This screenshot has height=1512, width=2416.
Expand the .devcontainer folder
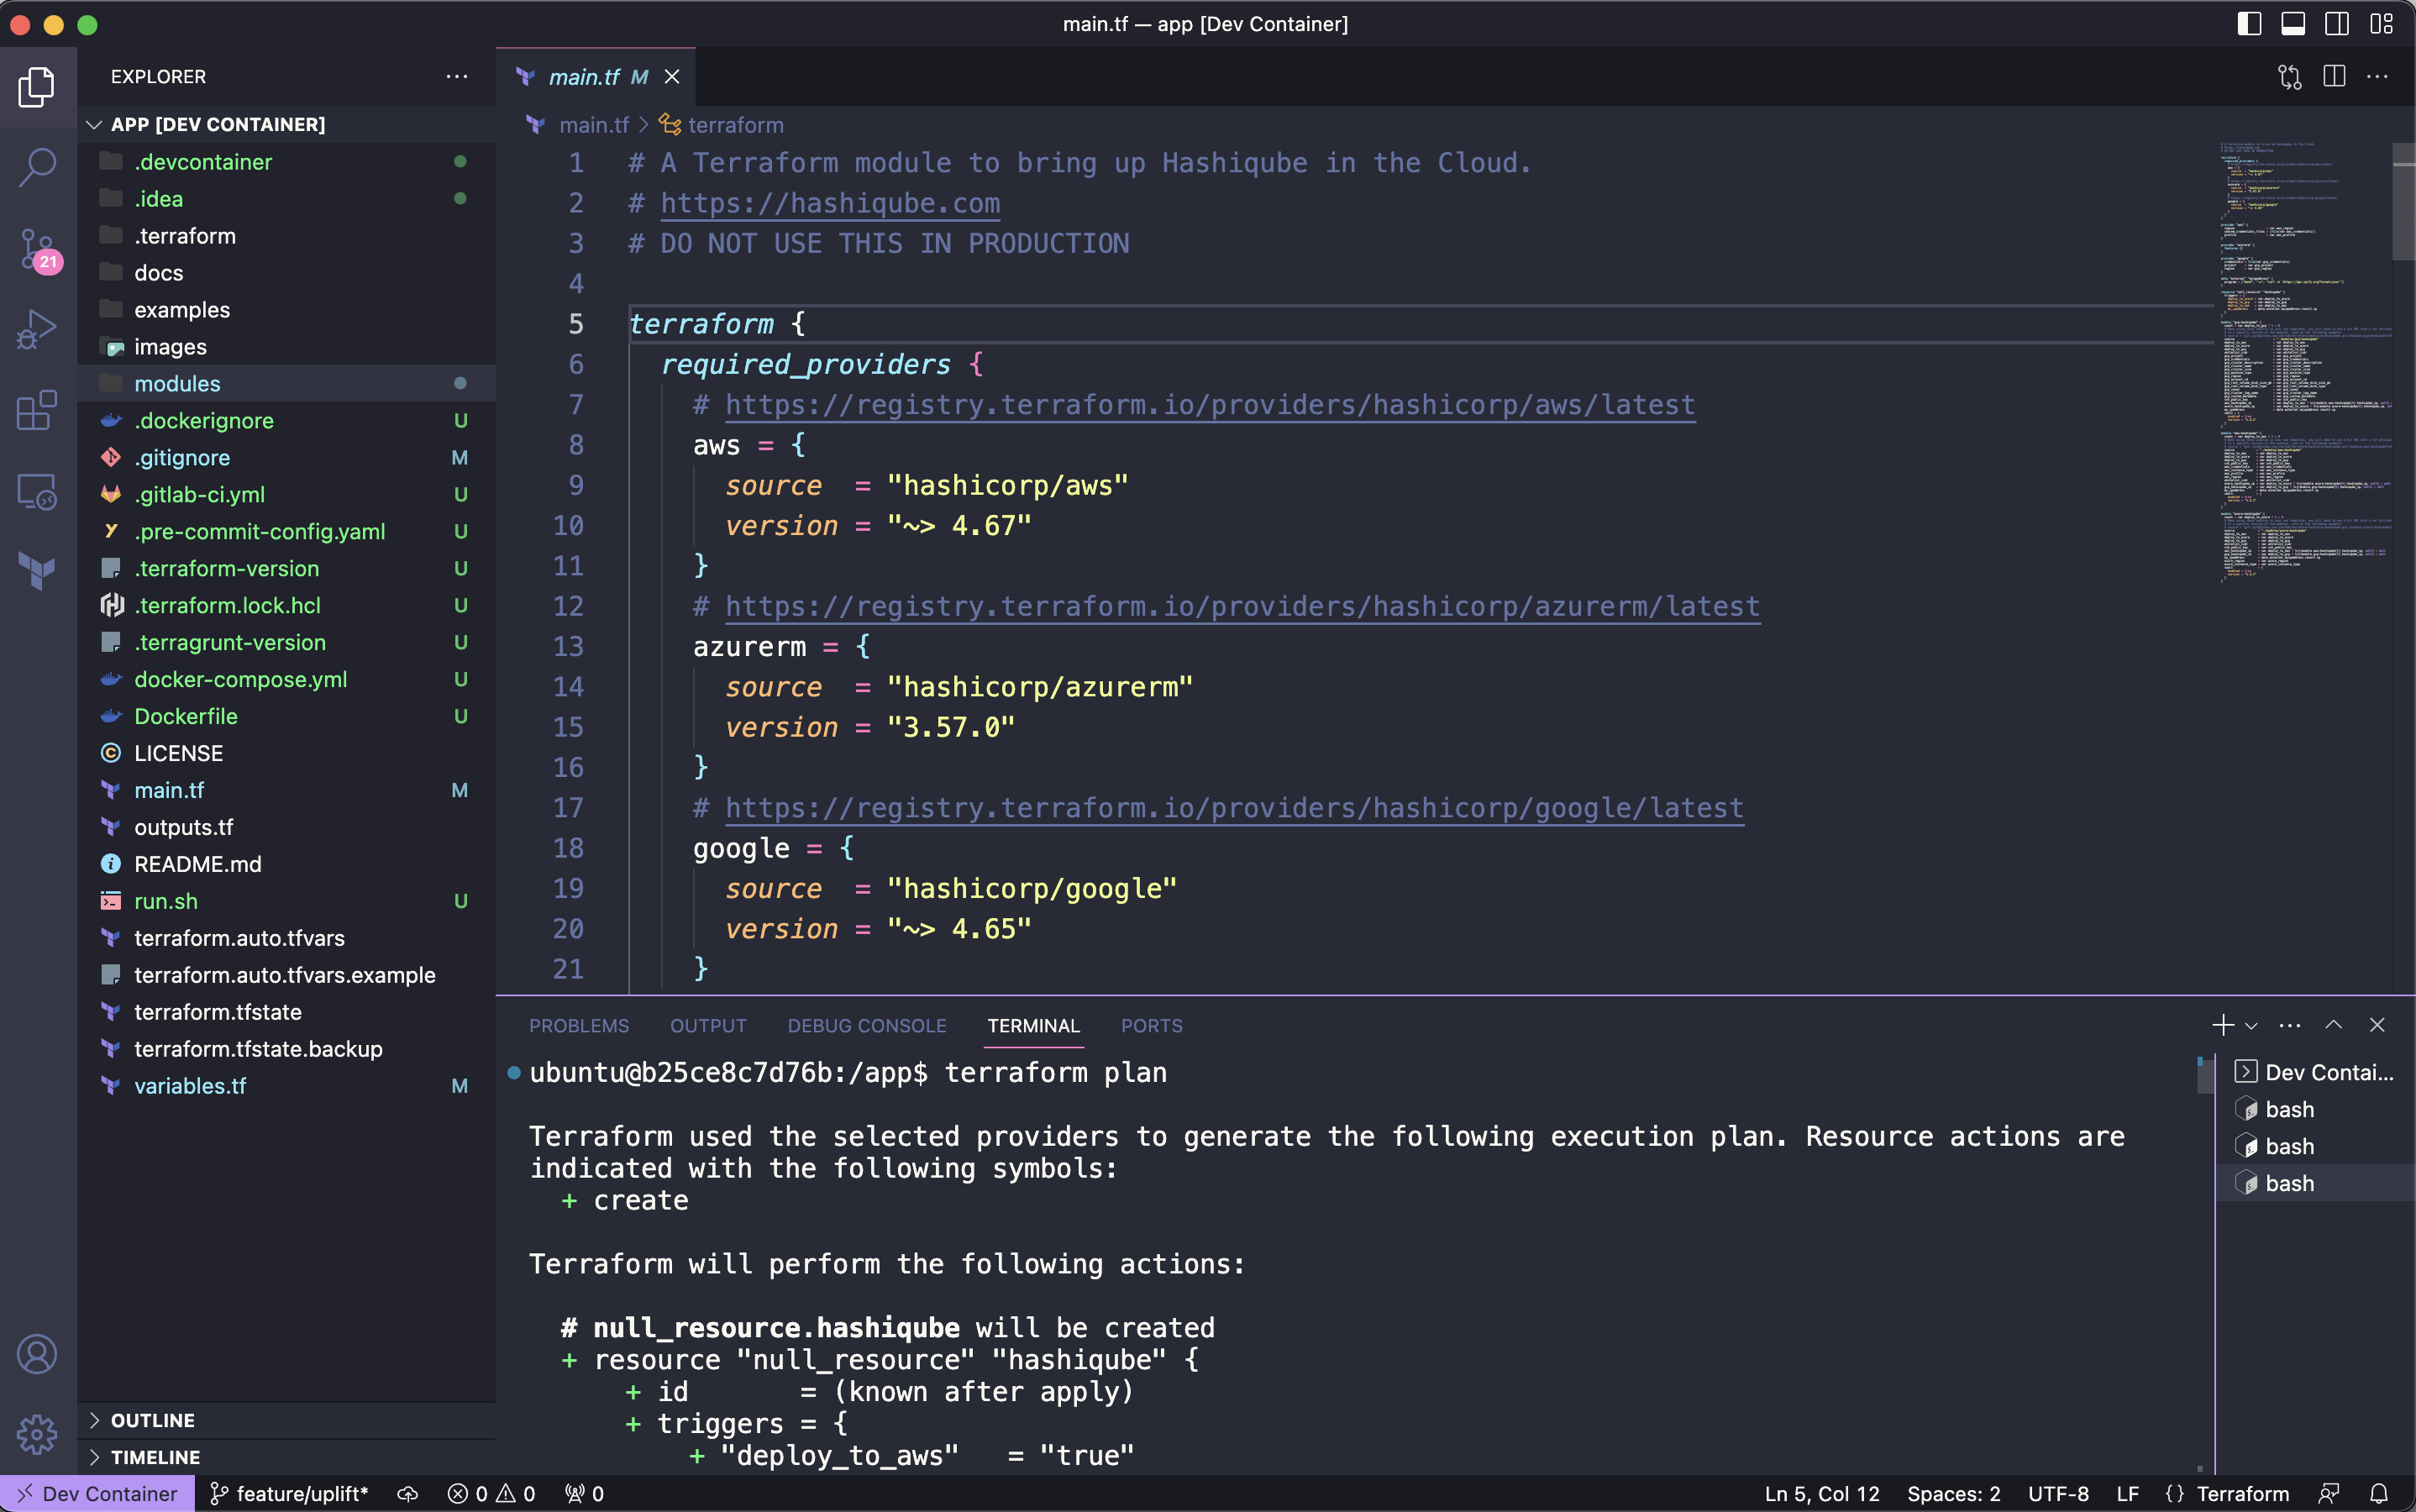pyautogui.click(x=286, y=162)
